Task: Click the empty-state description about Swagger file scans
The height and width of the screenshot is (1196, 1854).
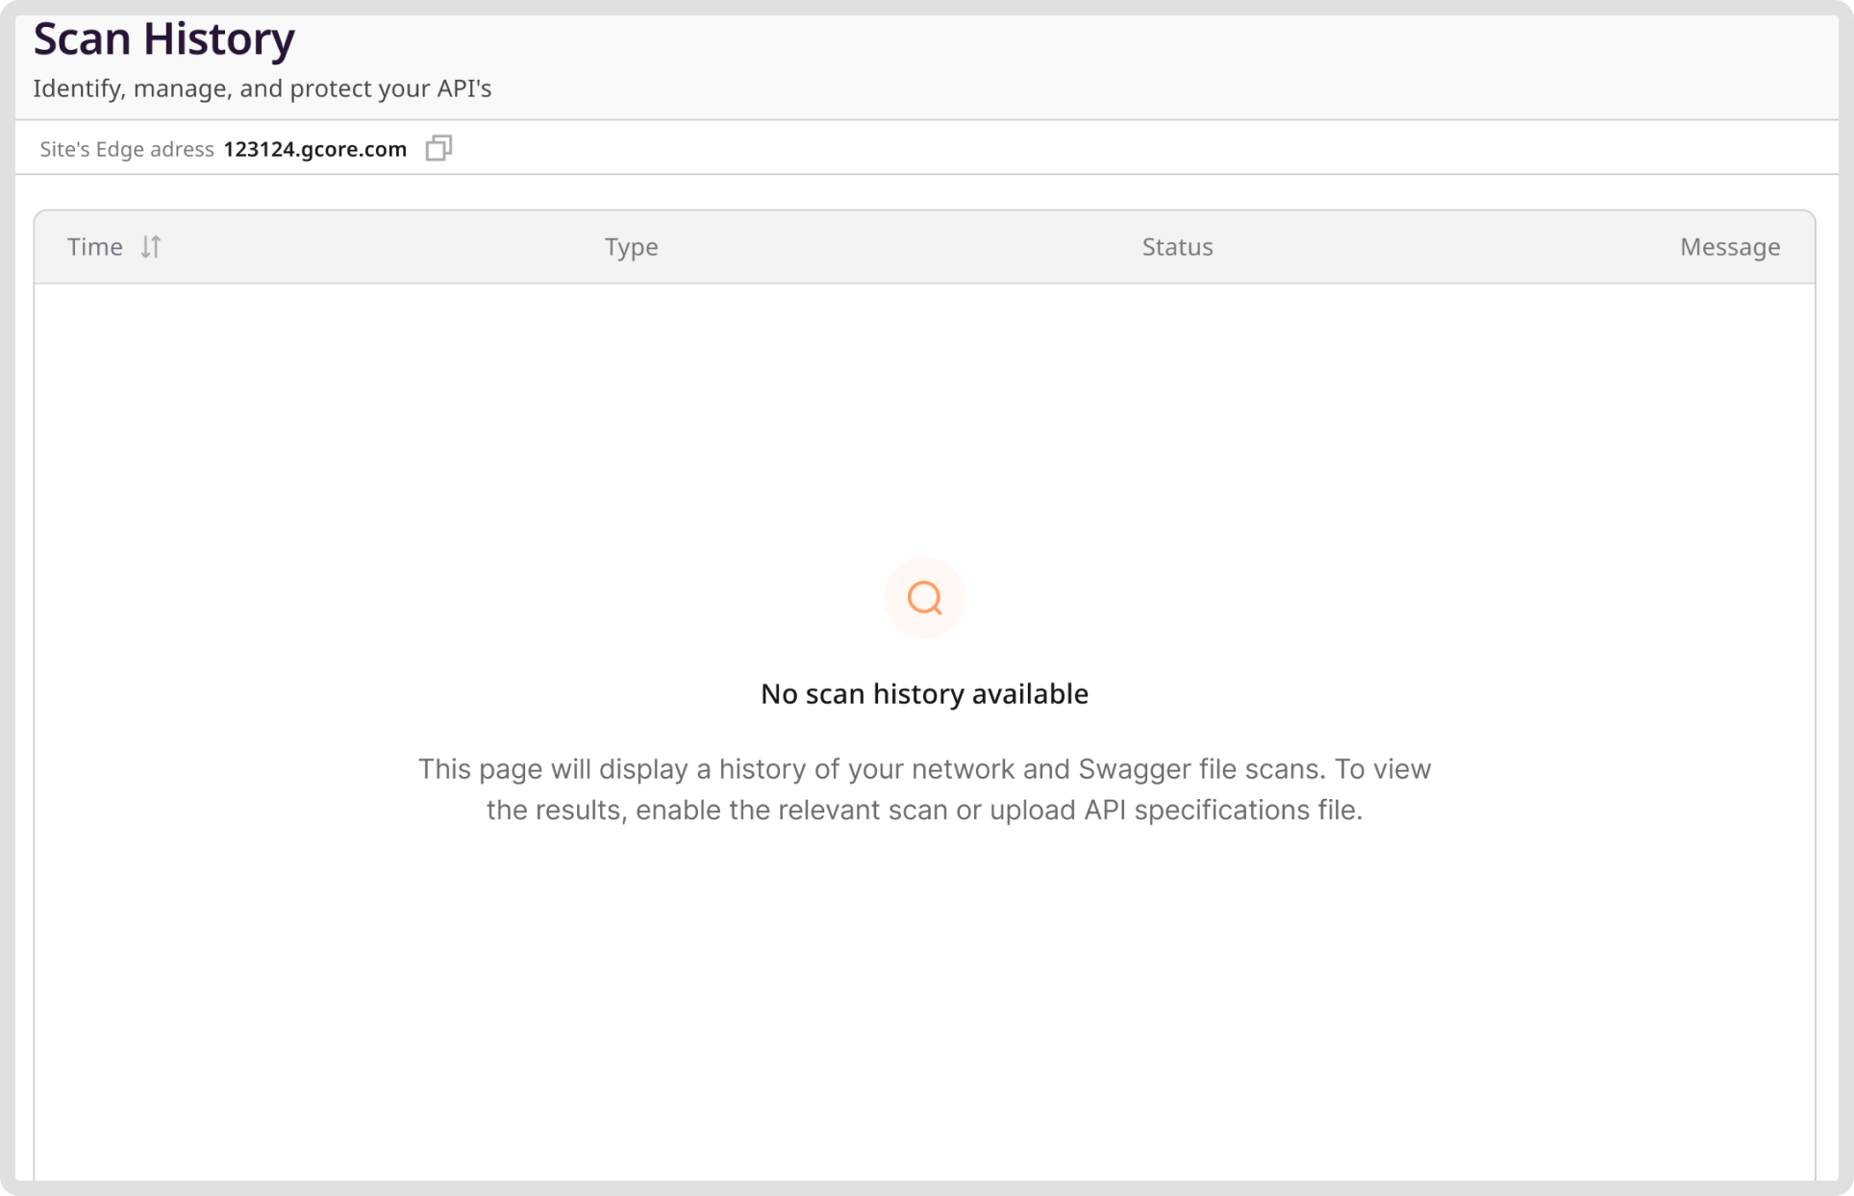Action: click(924, 788)
